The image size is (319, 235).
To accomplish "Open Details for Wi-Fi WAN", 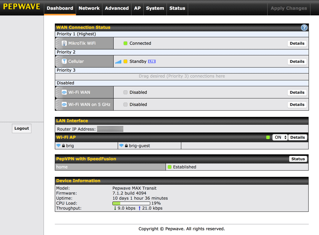I will [x=297, y=92].
